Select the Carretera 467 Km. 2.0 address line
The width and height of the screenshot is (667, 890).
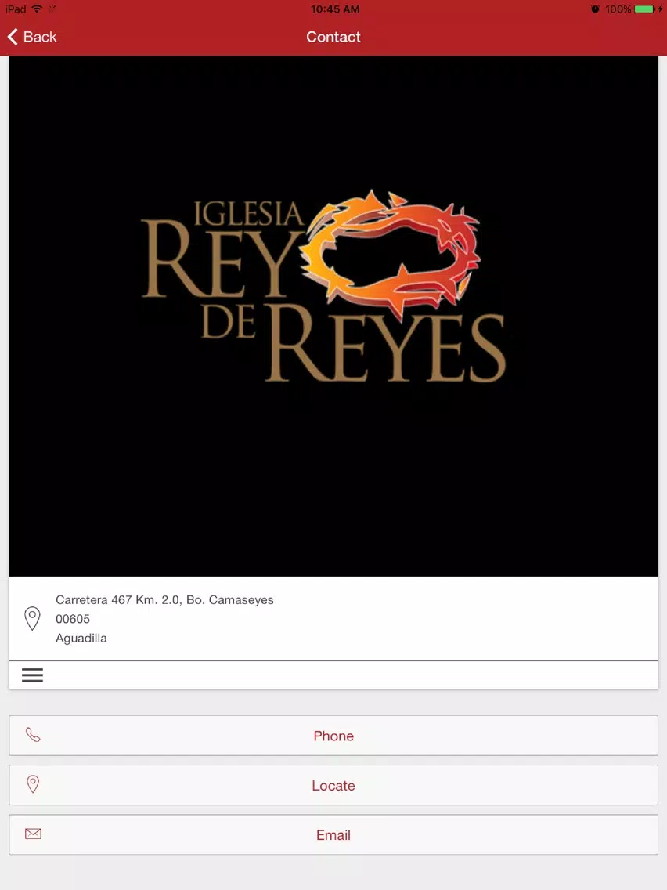pos(164,600)
